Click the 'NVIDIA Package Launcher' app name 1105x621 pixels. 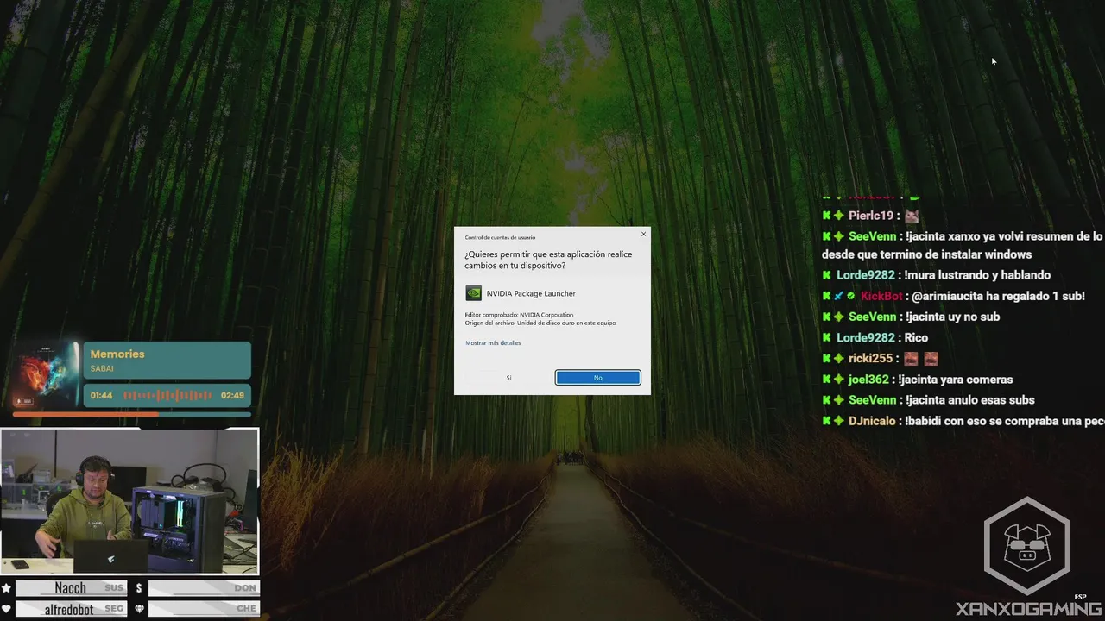pyautogui.click(x=531, y=293)
